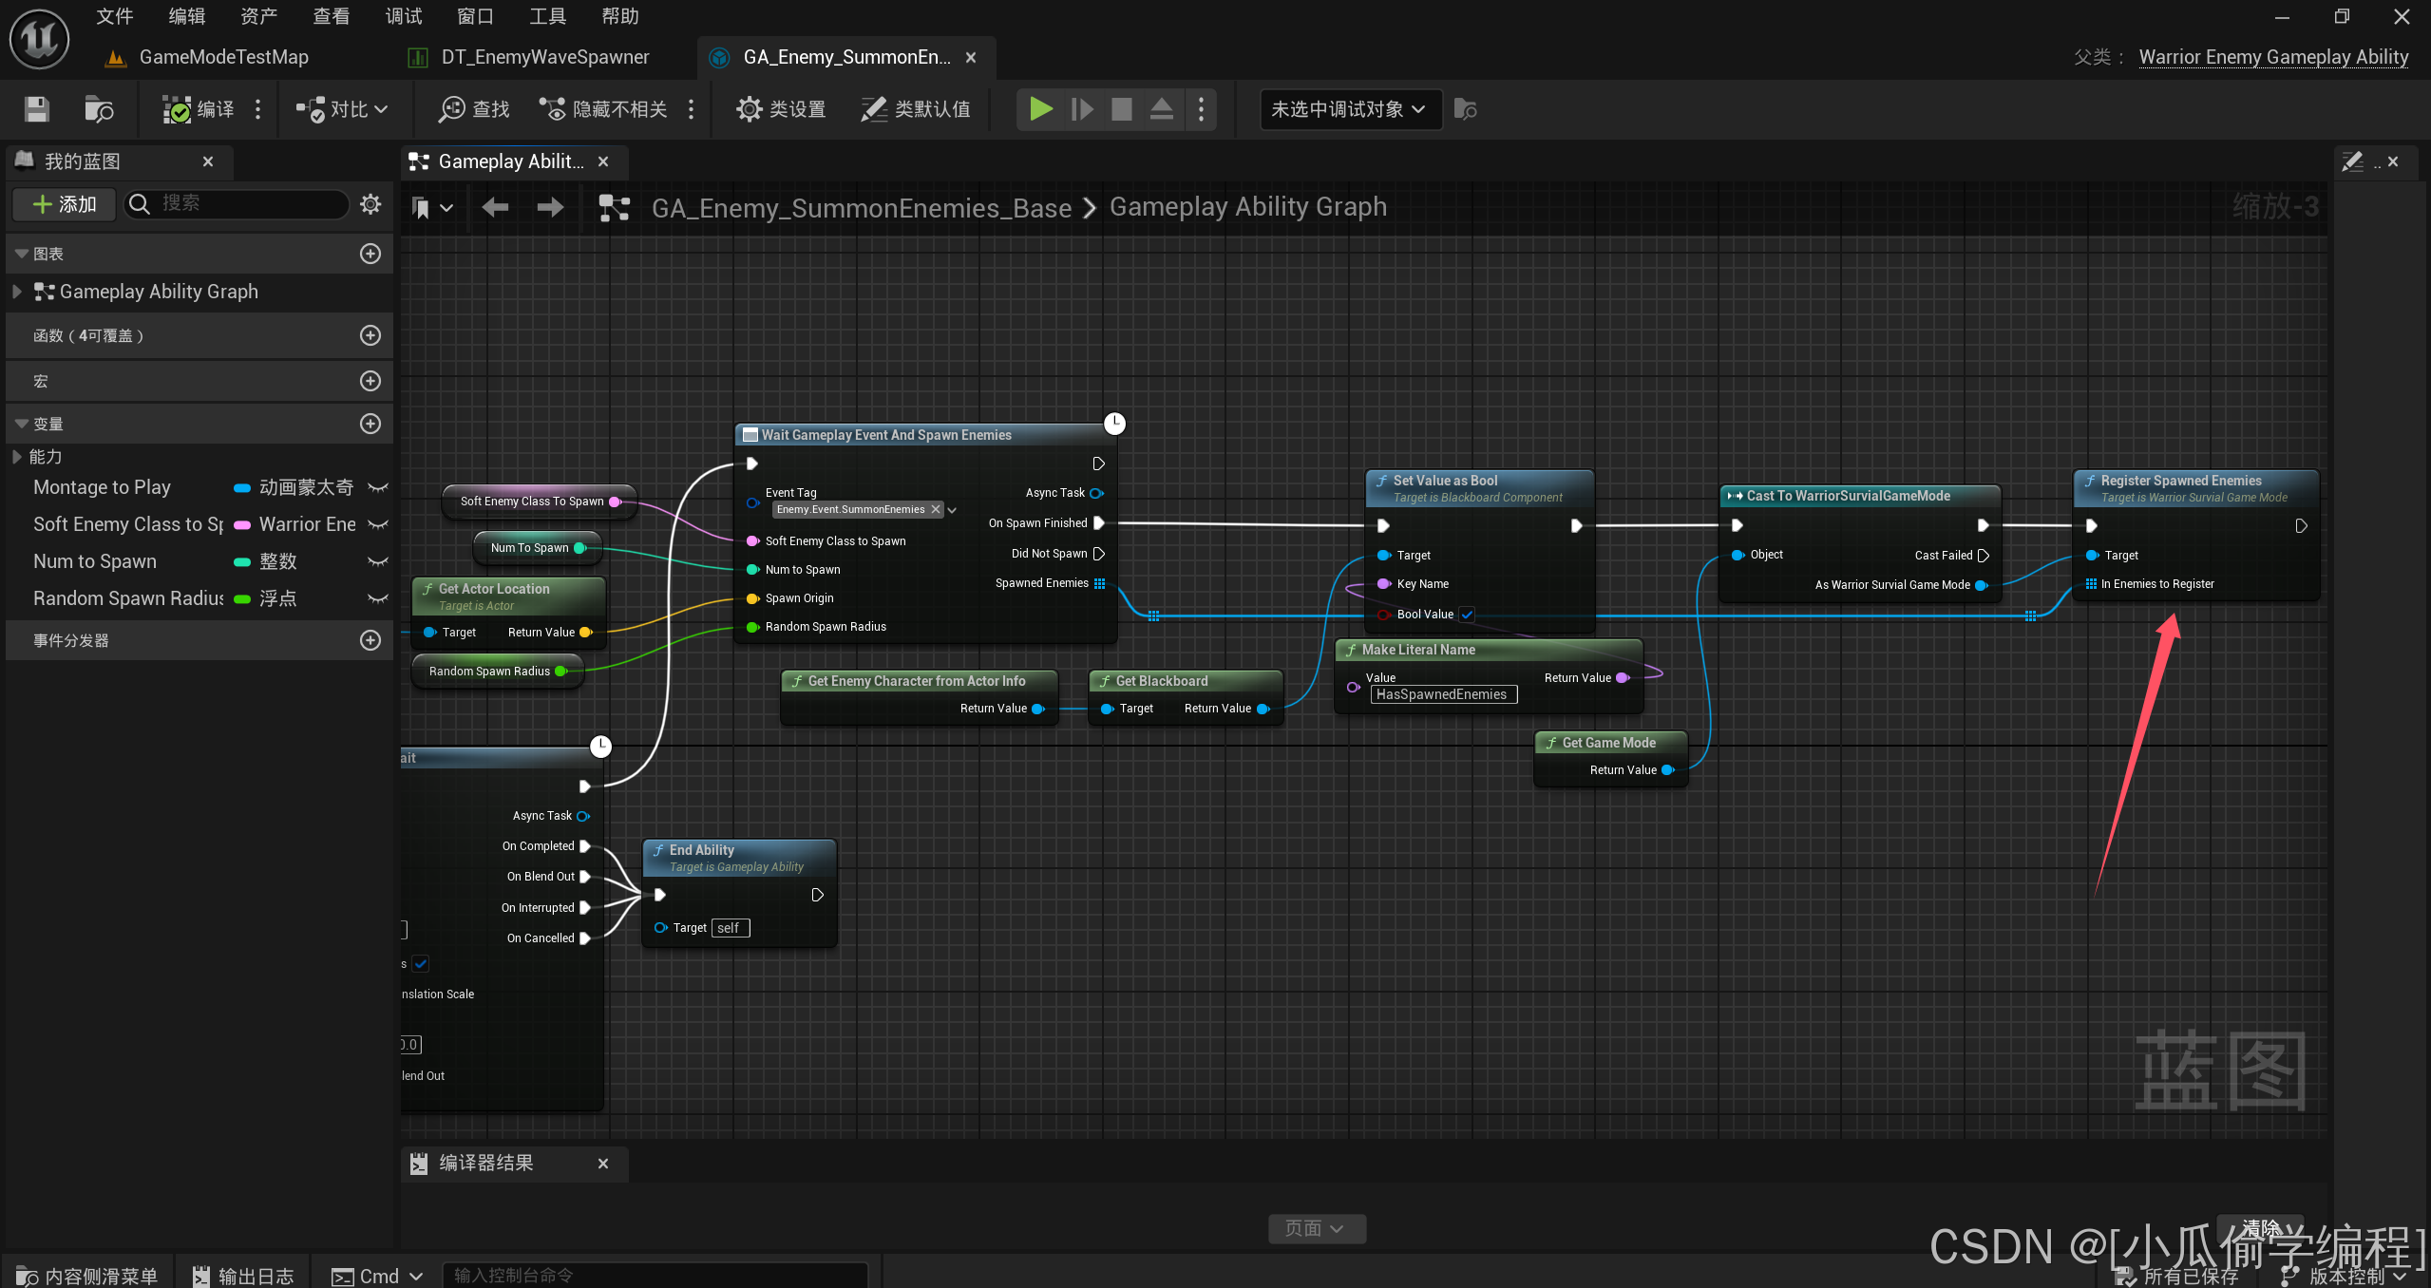Open debug object dropdown (未选中调试对象)

(1349, 109)
